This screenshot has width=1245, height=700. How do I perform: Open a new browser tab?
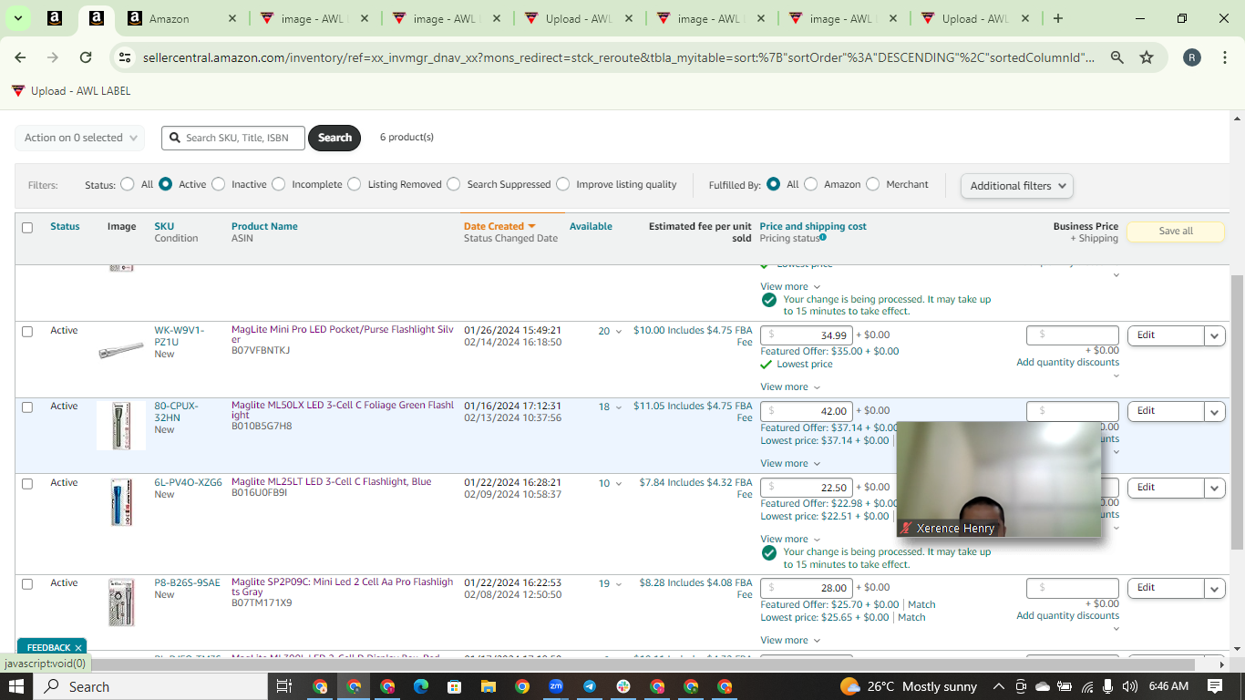click(x=1058, y=18)
